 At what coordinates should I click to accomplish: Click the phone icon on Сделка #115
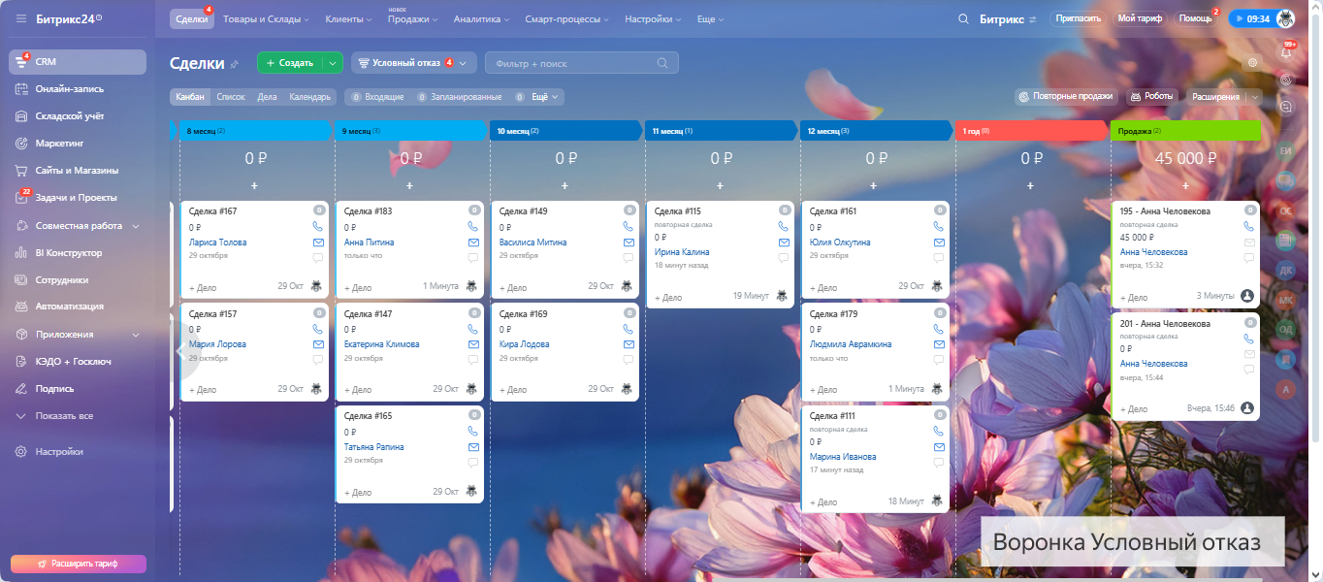(x=784, y=227)
